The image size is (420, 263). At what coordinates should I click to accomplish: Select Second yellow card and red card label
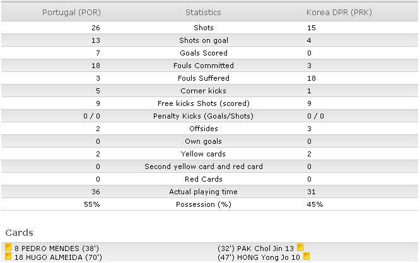204,167
